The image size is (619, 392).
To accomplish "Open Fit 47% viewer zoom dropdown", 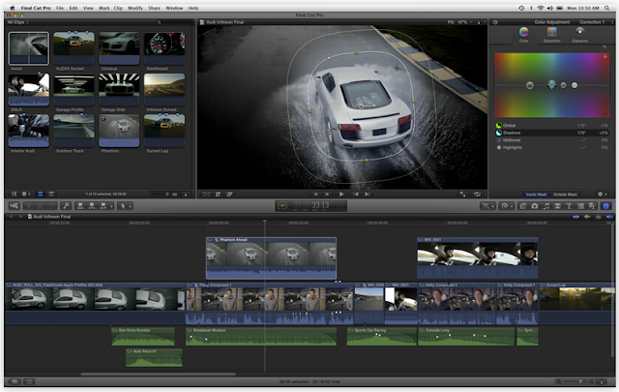I will tap(460, 22).
